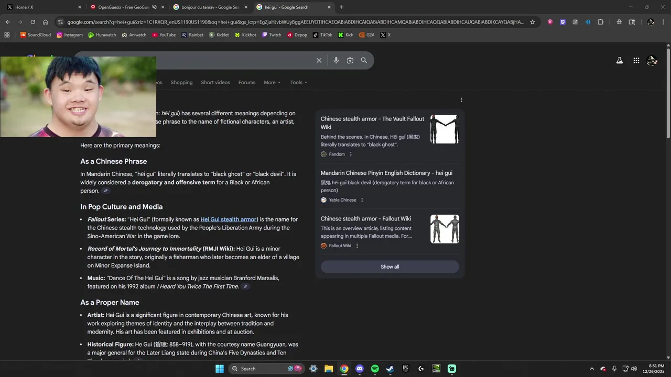Open the Kick bookmark
671x377 pixels.
point(345,35)
